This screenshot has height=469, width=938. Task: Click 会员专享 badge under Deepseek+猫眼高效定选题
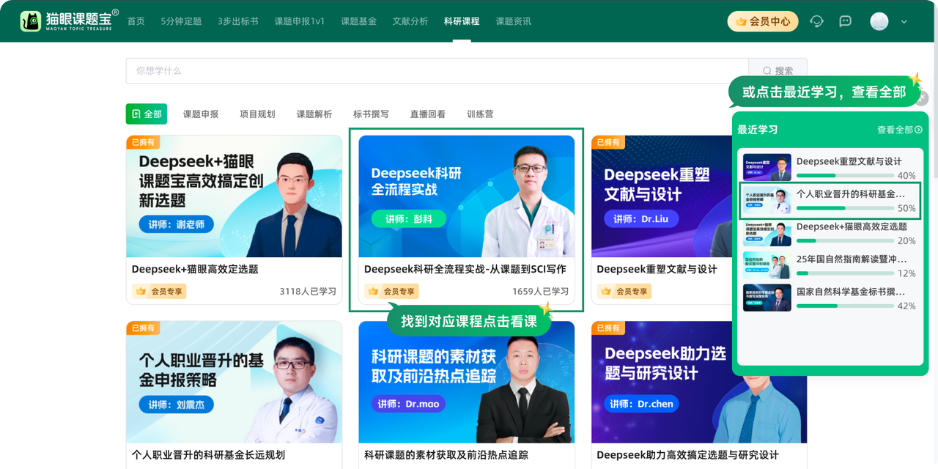(x=159, y=291)
